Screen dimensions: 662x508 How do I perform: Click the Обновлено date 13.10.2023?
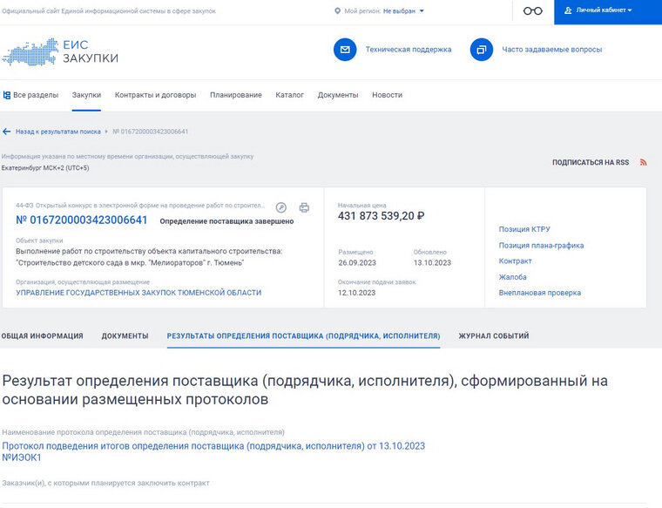[432, 262]
